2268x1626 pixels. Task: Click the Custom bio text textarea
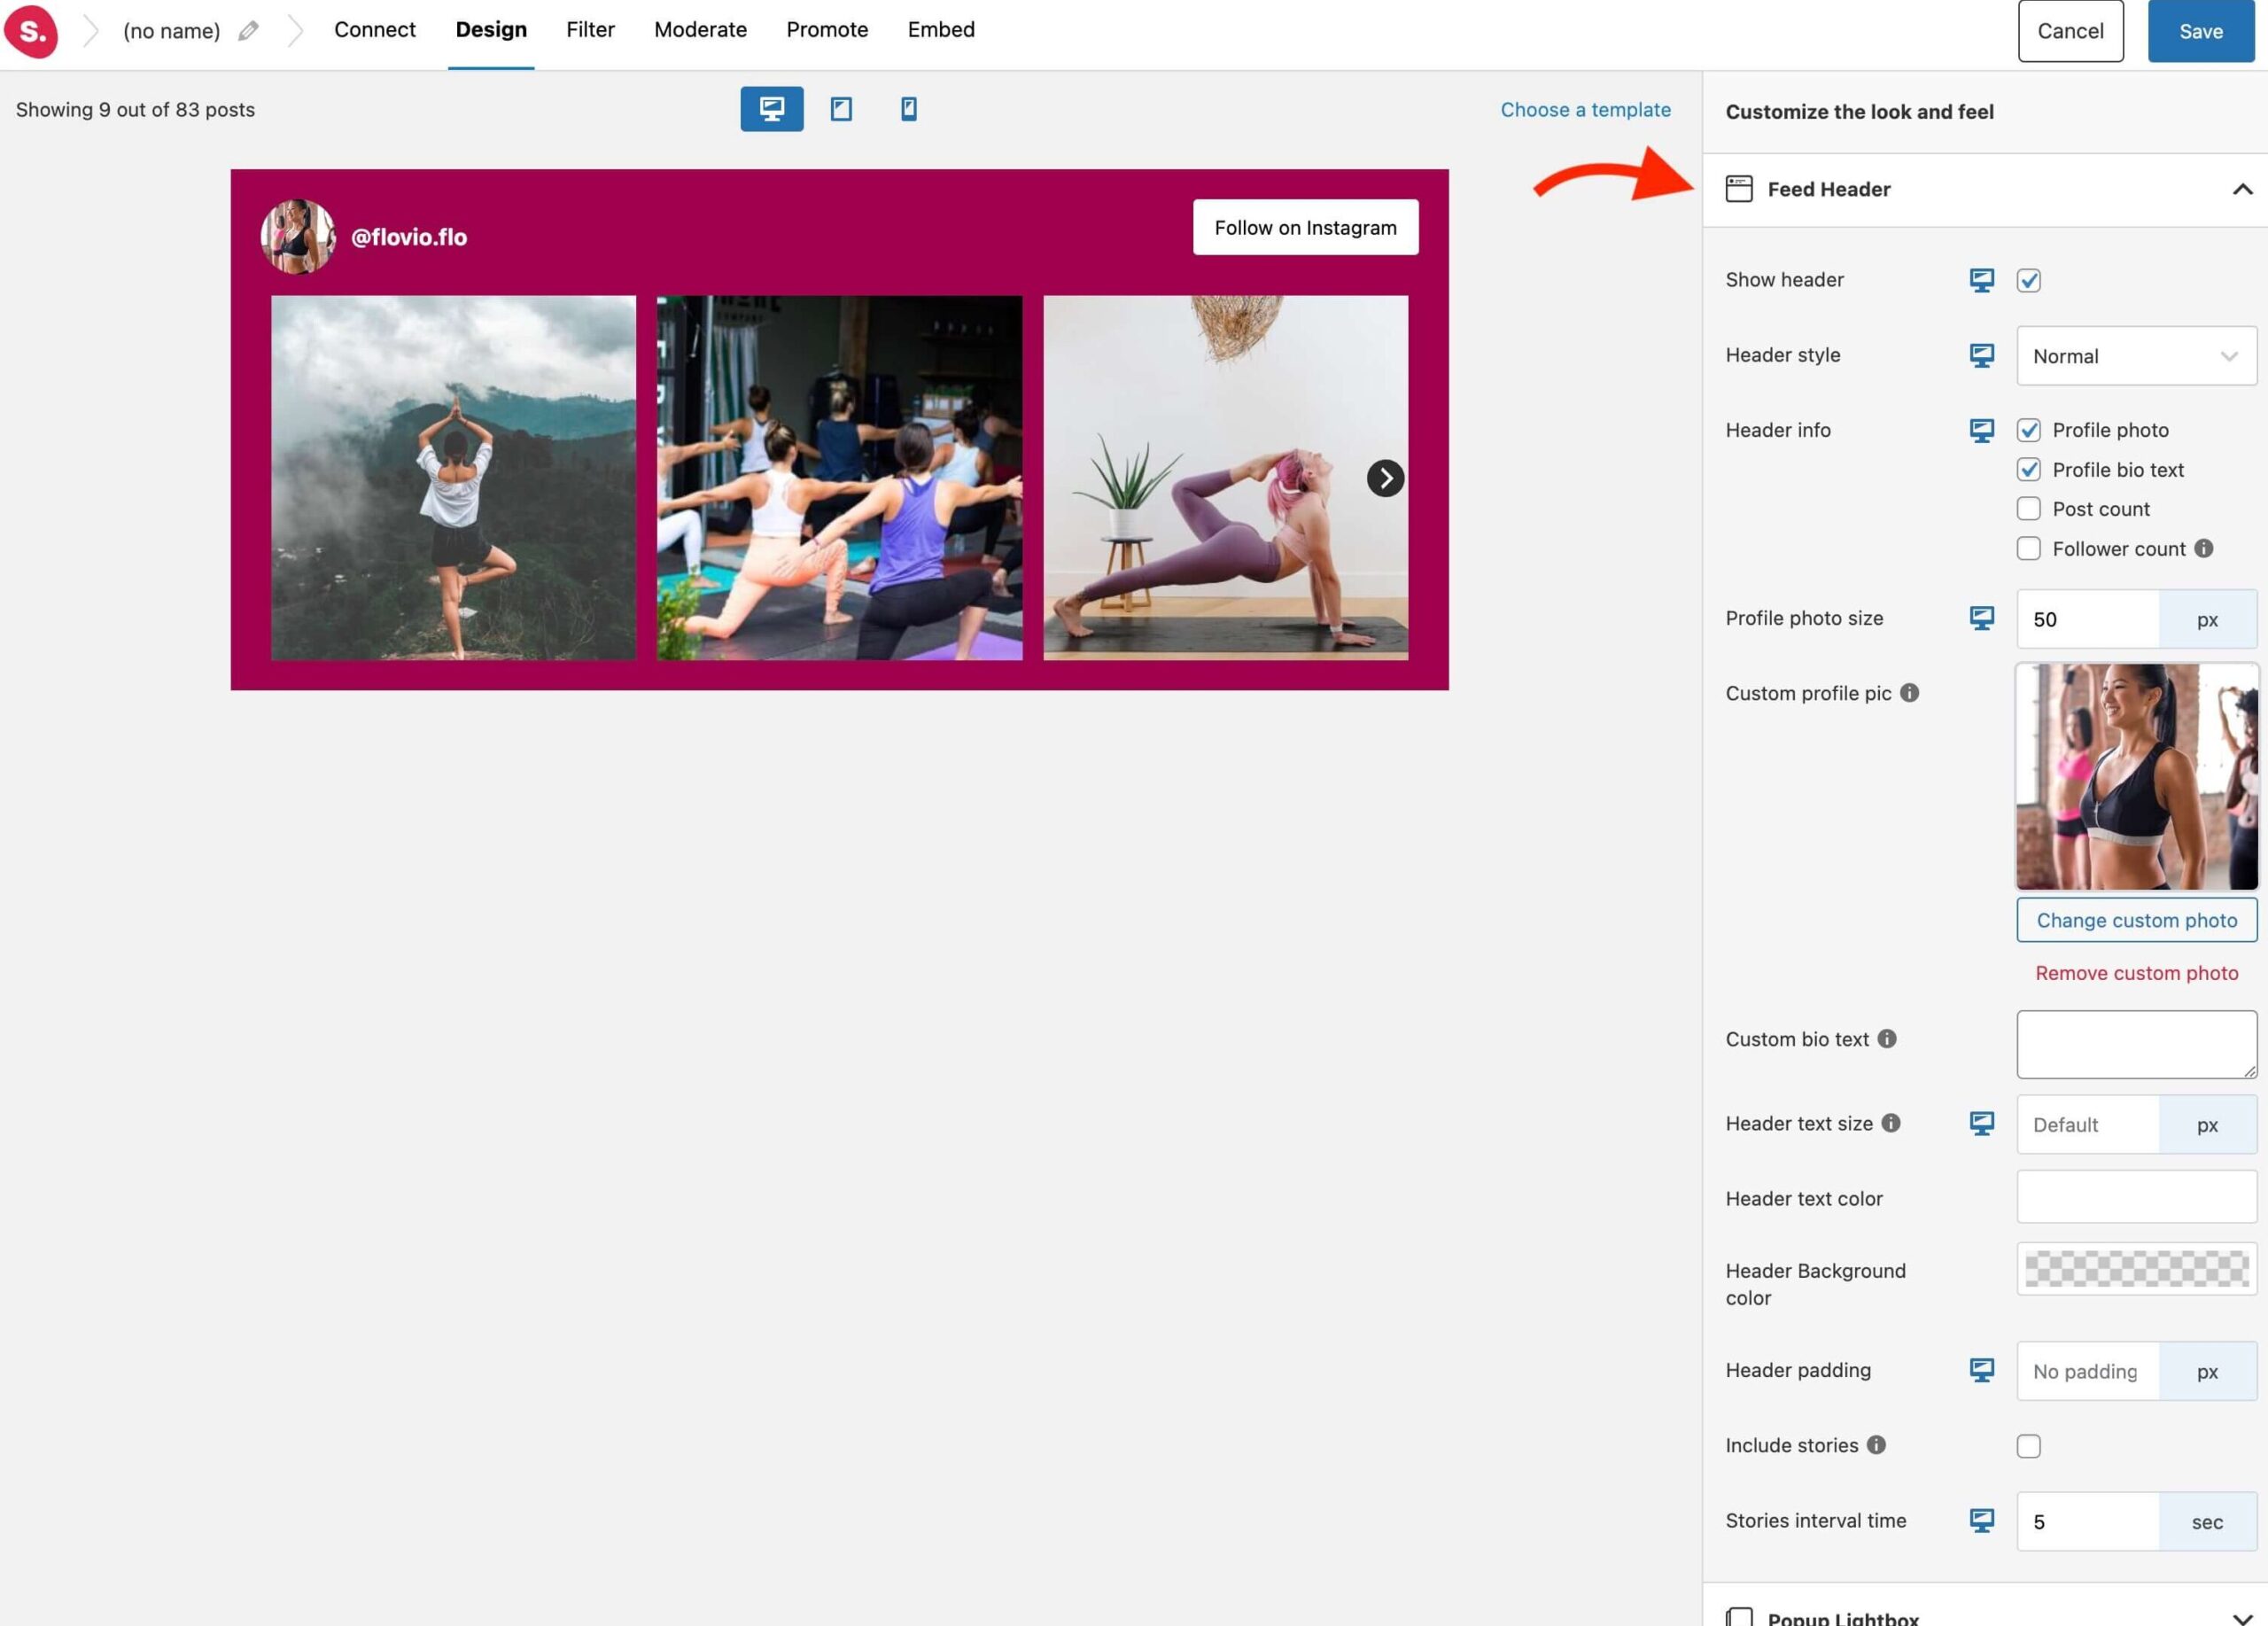point(2136,1044)
